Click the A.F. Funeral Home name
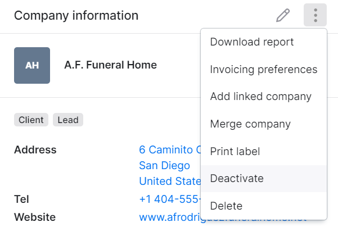The width and height of the screenshot is (338, 227). click(111, 65)
